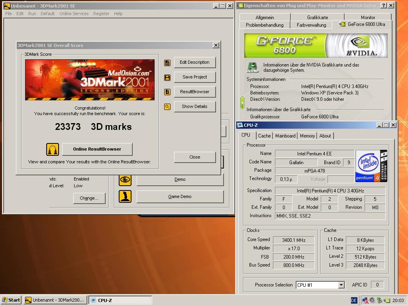The image size is (408, 306).
Task: Open the Register menu
Action: pyautogui.click(x=101, y=14)
